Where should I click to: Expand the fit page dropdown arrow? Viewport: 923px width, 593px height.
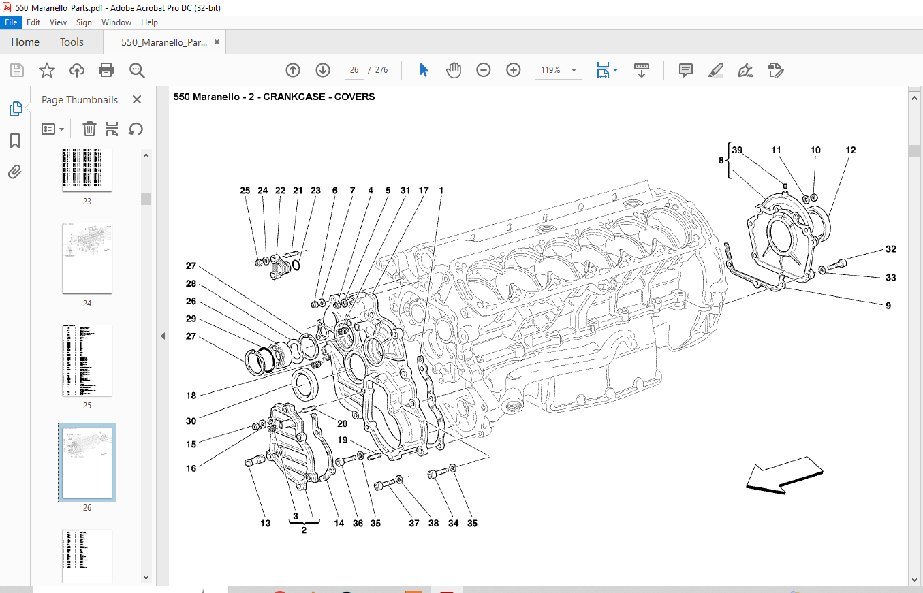tap(616, 70)
